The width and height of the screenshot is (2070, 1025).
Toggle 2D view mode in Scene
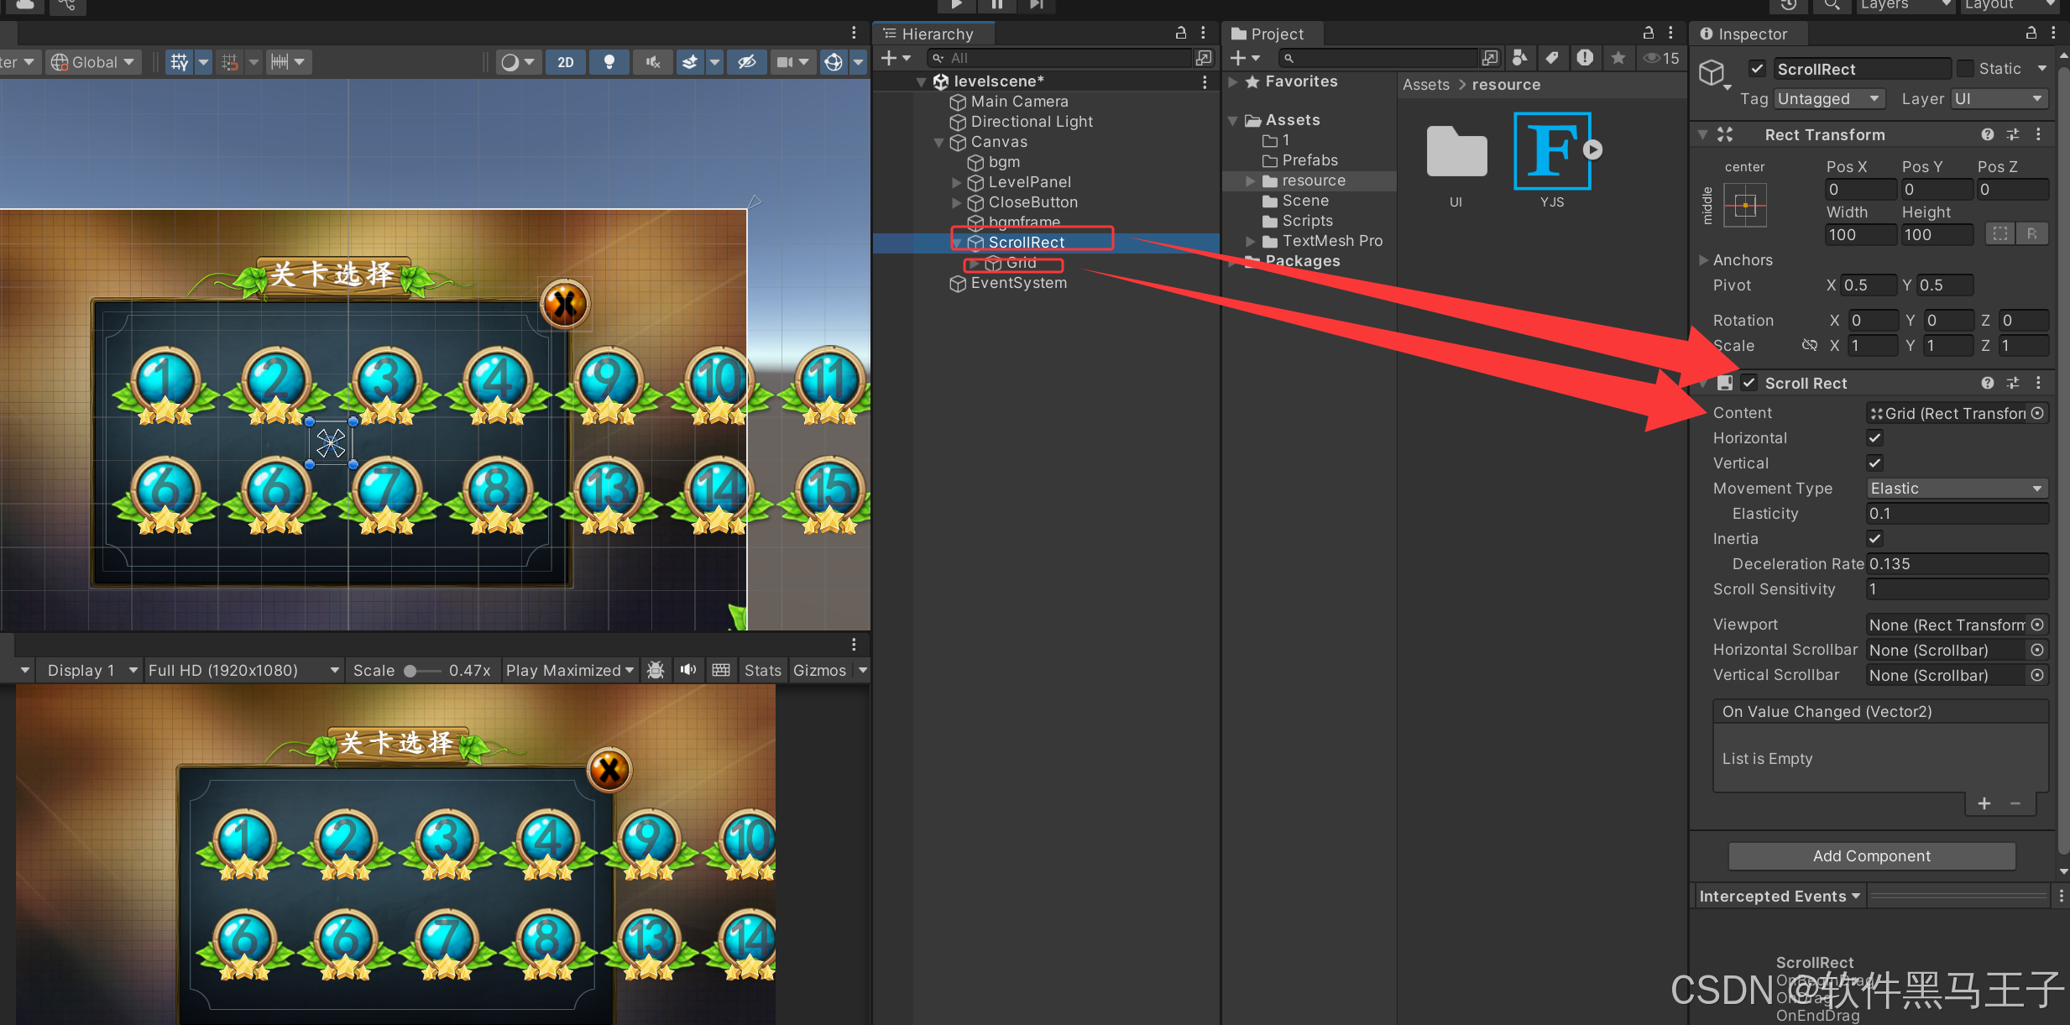coord(566,62)
